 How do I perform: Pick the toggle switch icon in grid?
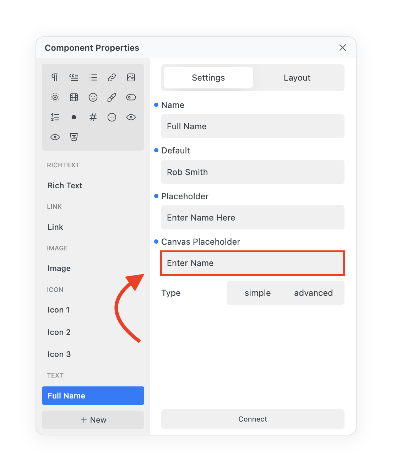pos(131,97)
